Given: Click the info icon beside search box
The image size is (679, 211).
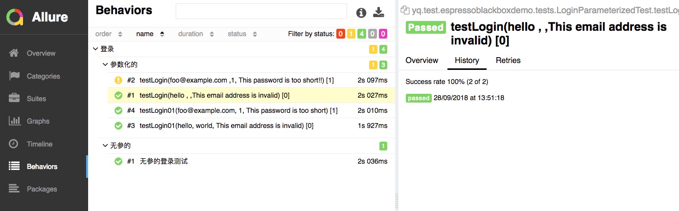Looking at the screenshot, I should coord(361,13).
